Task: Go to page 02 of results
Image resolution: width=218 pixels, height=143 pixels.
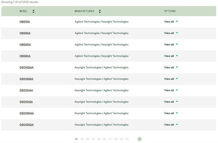Action: pyautogui.click(x=82, y=139)
